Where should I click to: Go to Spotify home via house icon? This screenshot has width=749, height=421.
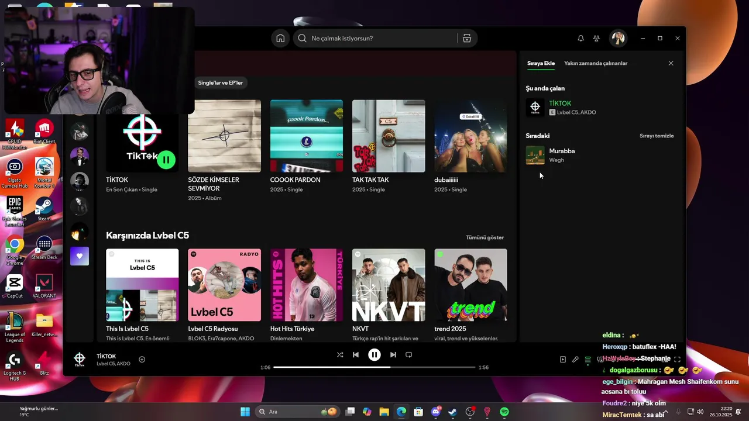point(280,38)
